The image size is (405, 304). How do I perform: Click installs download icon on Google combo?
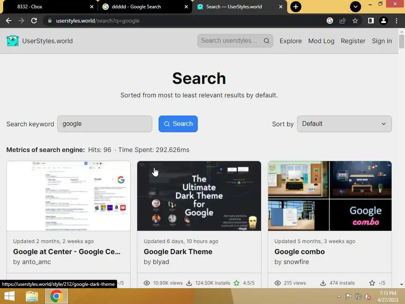[x=323, y=283]
